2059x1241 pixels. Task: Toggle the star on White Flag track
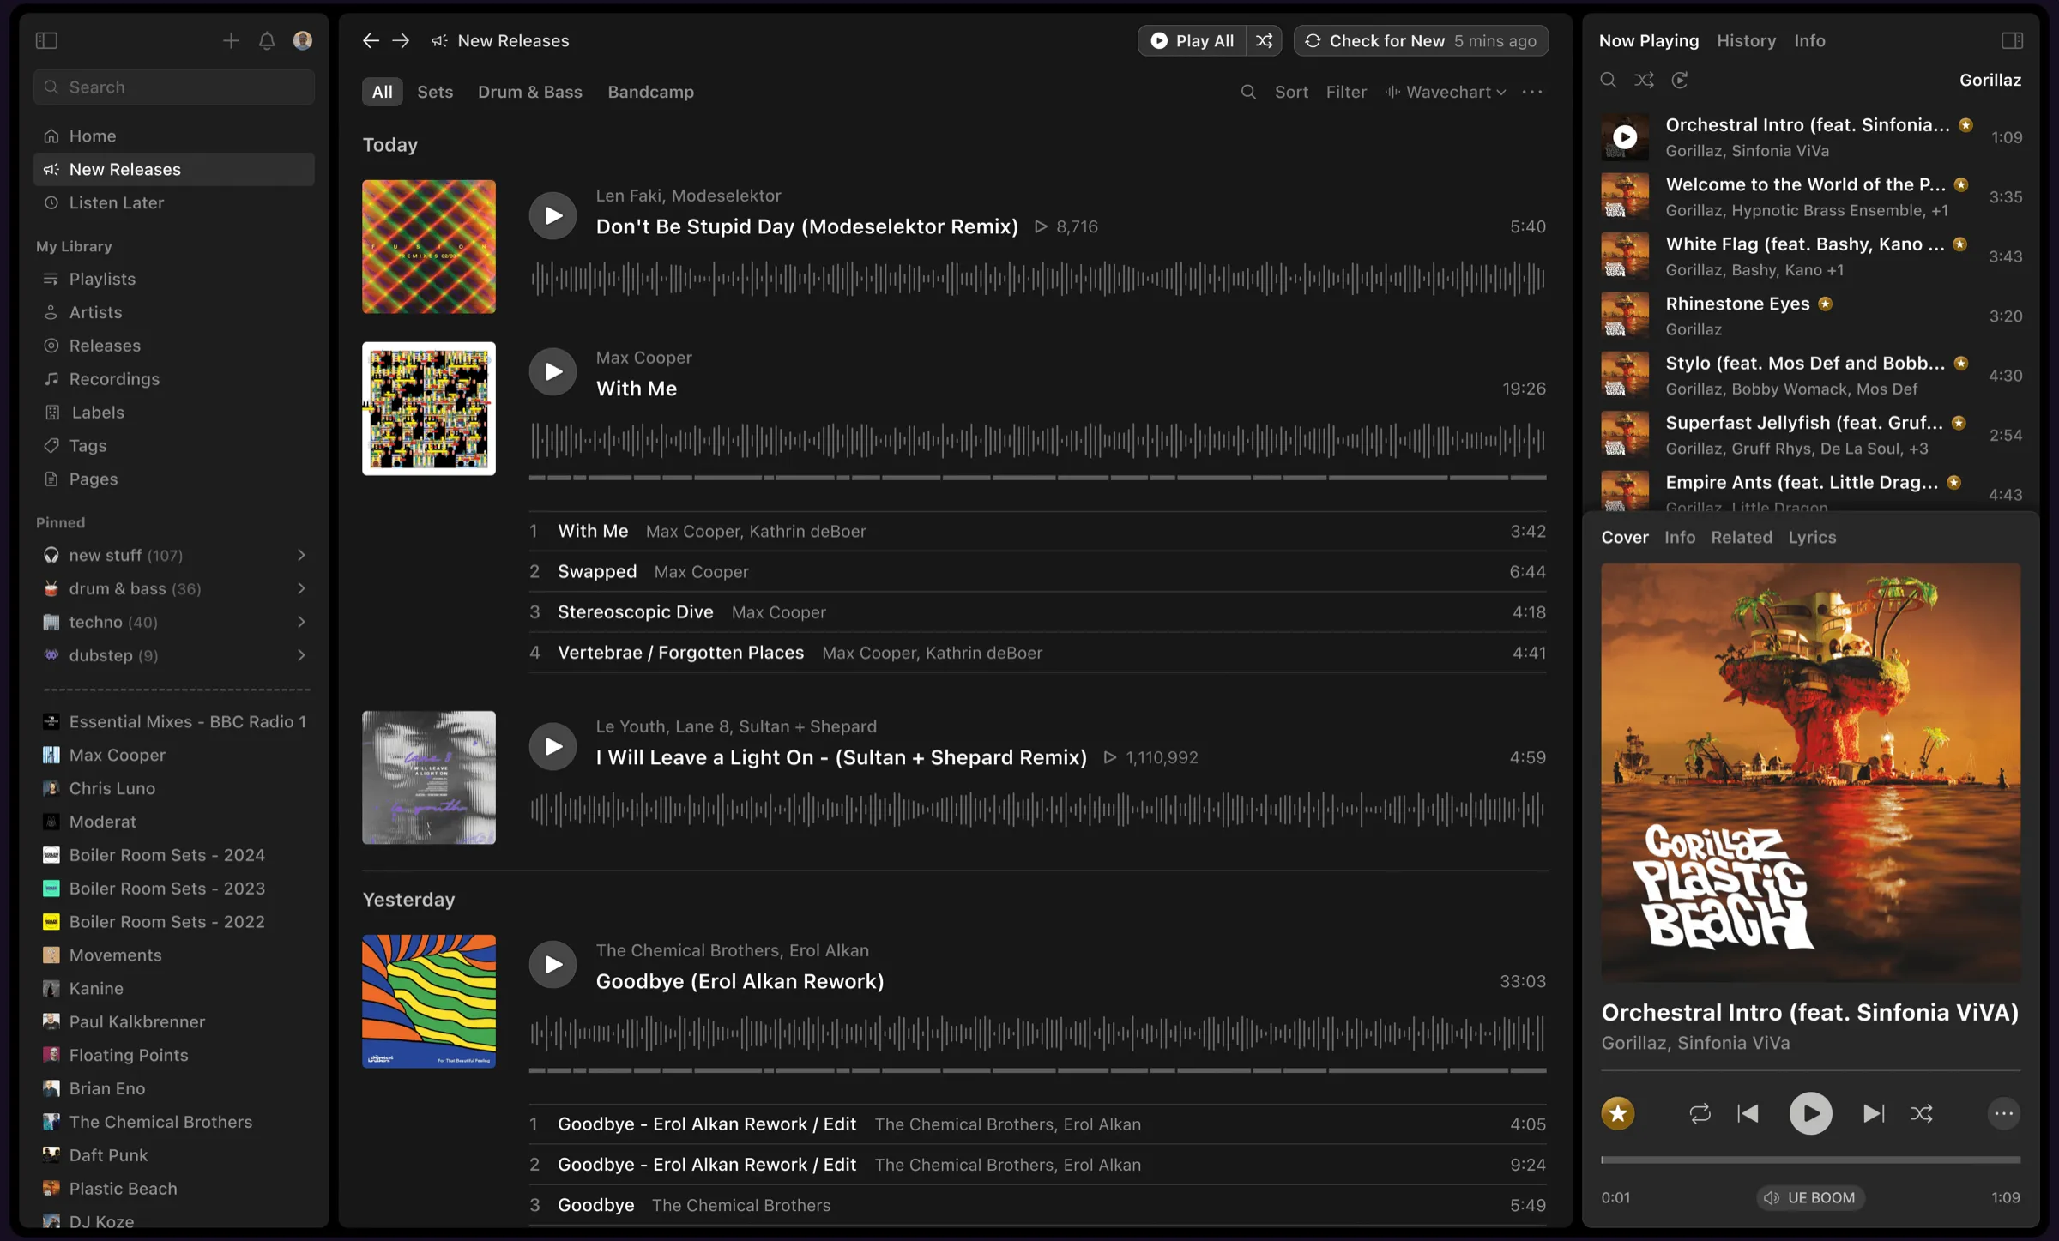[1959, 244]
